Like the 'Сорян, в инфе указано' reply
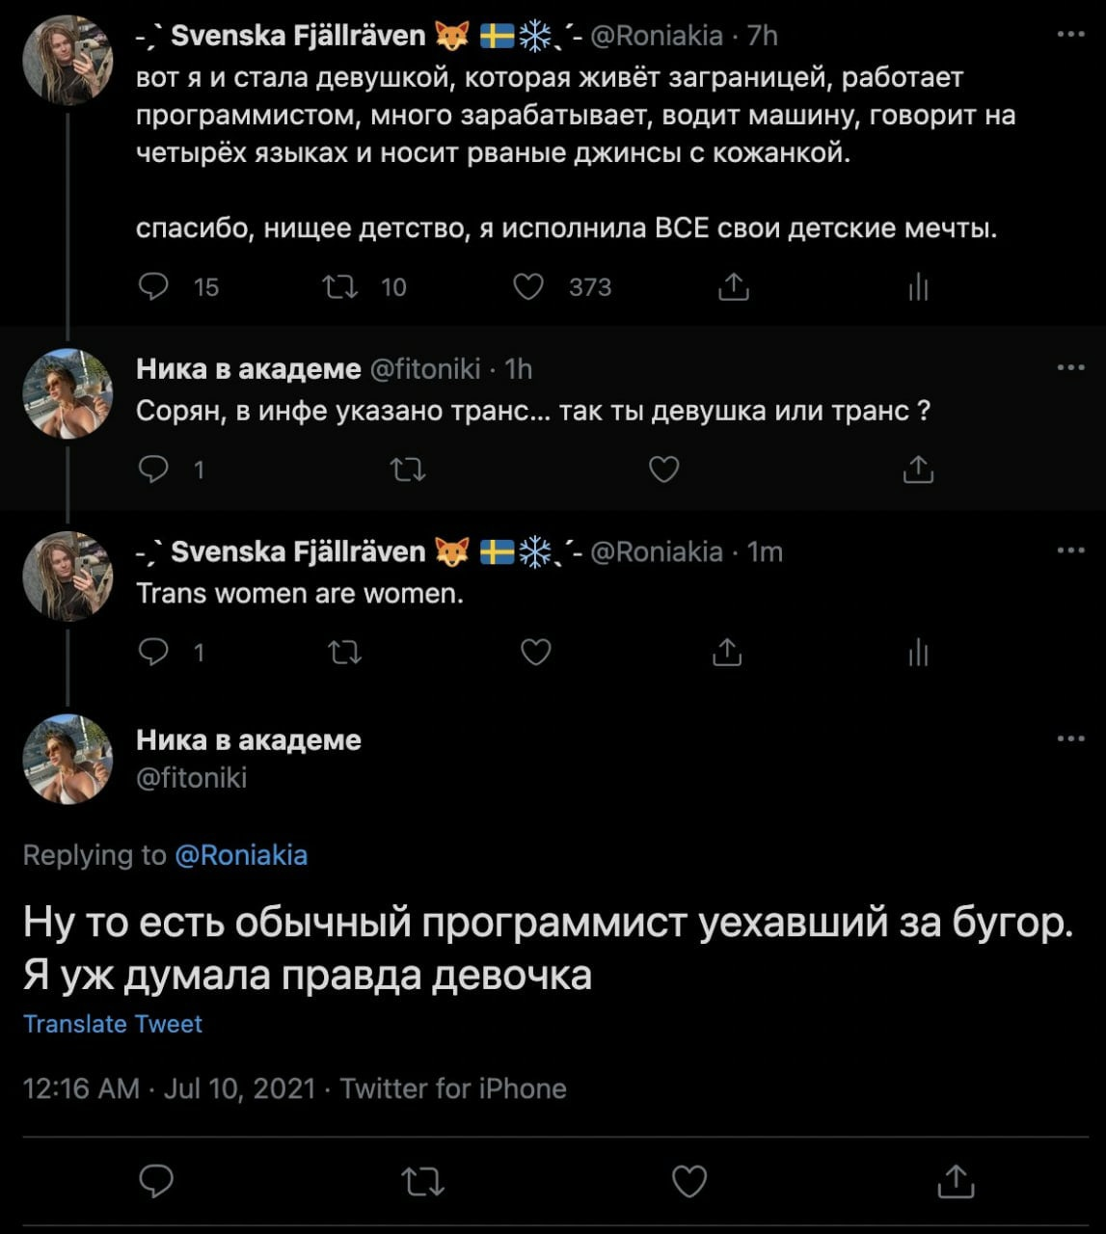The image size is (1106, 1234). pyautogui.click(x=663, y=469)
